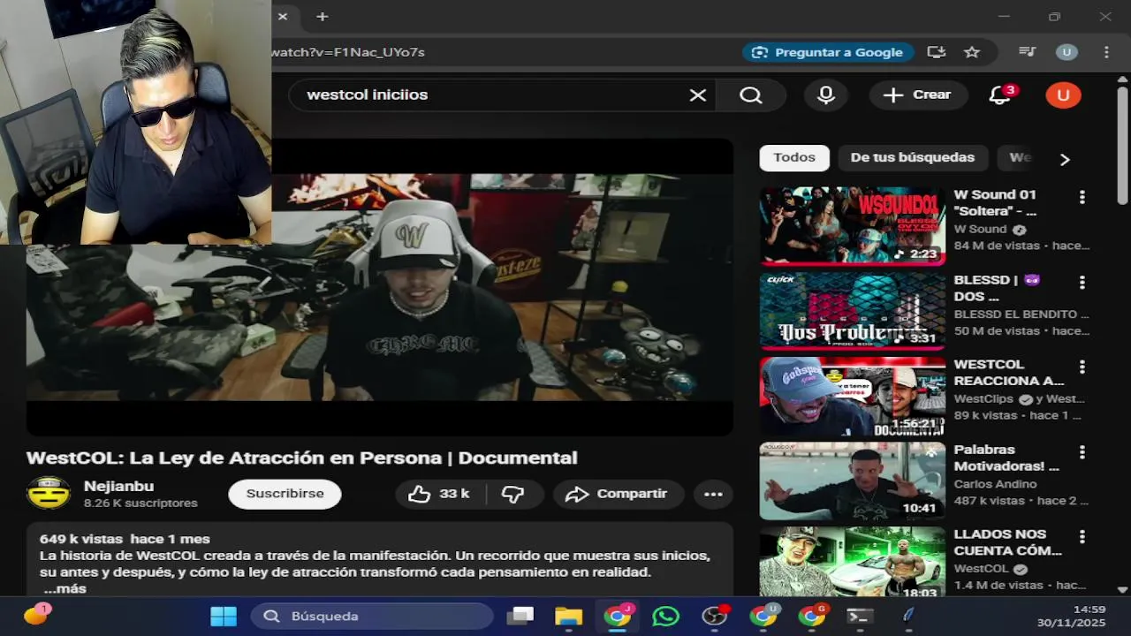Open WhatsApp from the taskbar
Viewport: 1131px width, 636px height.
(666, 616)
